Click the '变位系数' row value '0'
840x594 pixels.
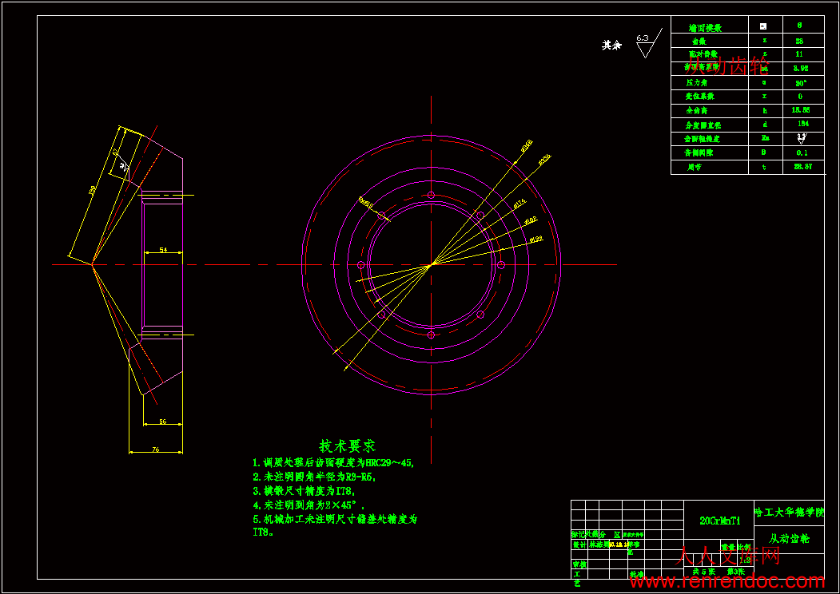click(800, 97)
